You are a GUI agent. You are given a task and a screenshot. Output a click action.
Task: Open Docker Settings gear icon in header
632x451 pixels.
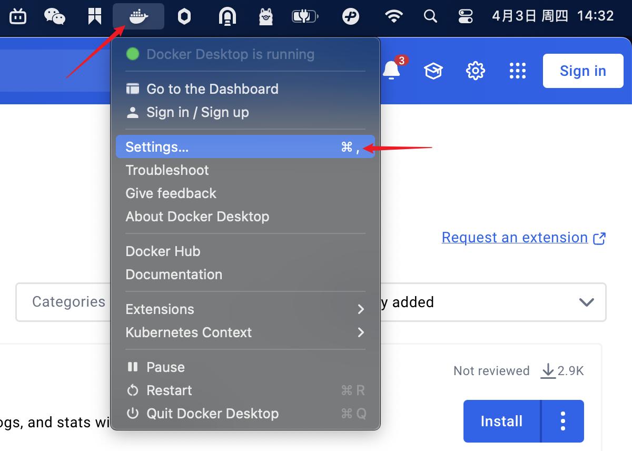coord(476,71)
